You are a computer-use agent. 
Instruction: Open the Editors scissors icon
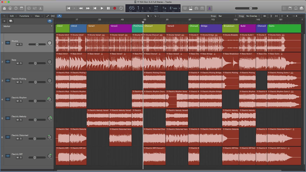tap(41, 8)
